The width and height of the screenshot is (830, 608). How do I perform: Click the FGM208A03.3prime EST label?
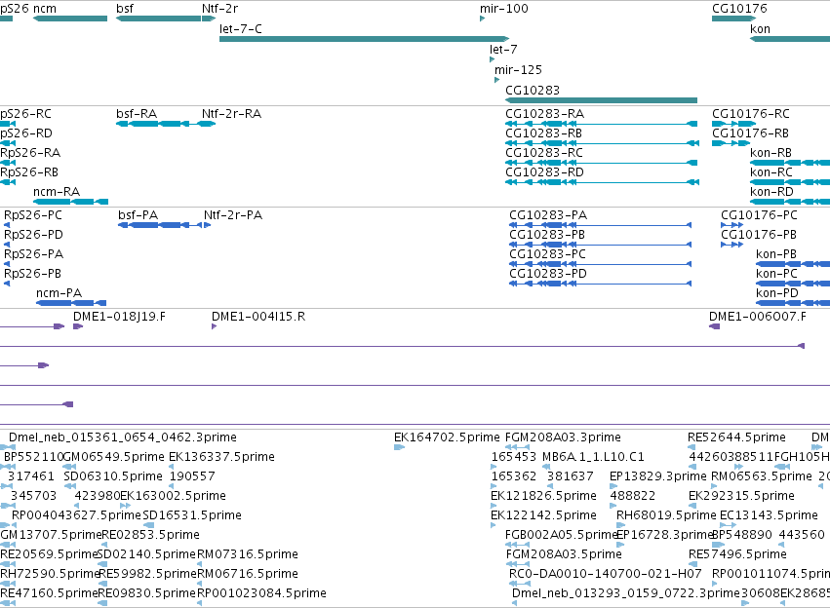tap(563, 437)
